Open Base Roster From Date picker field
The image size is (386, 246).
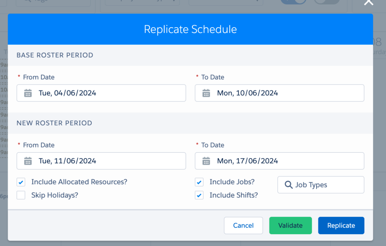coord(101,93)
